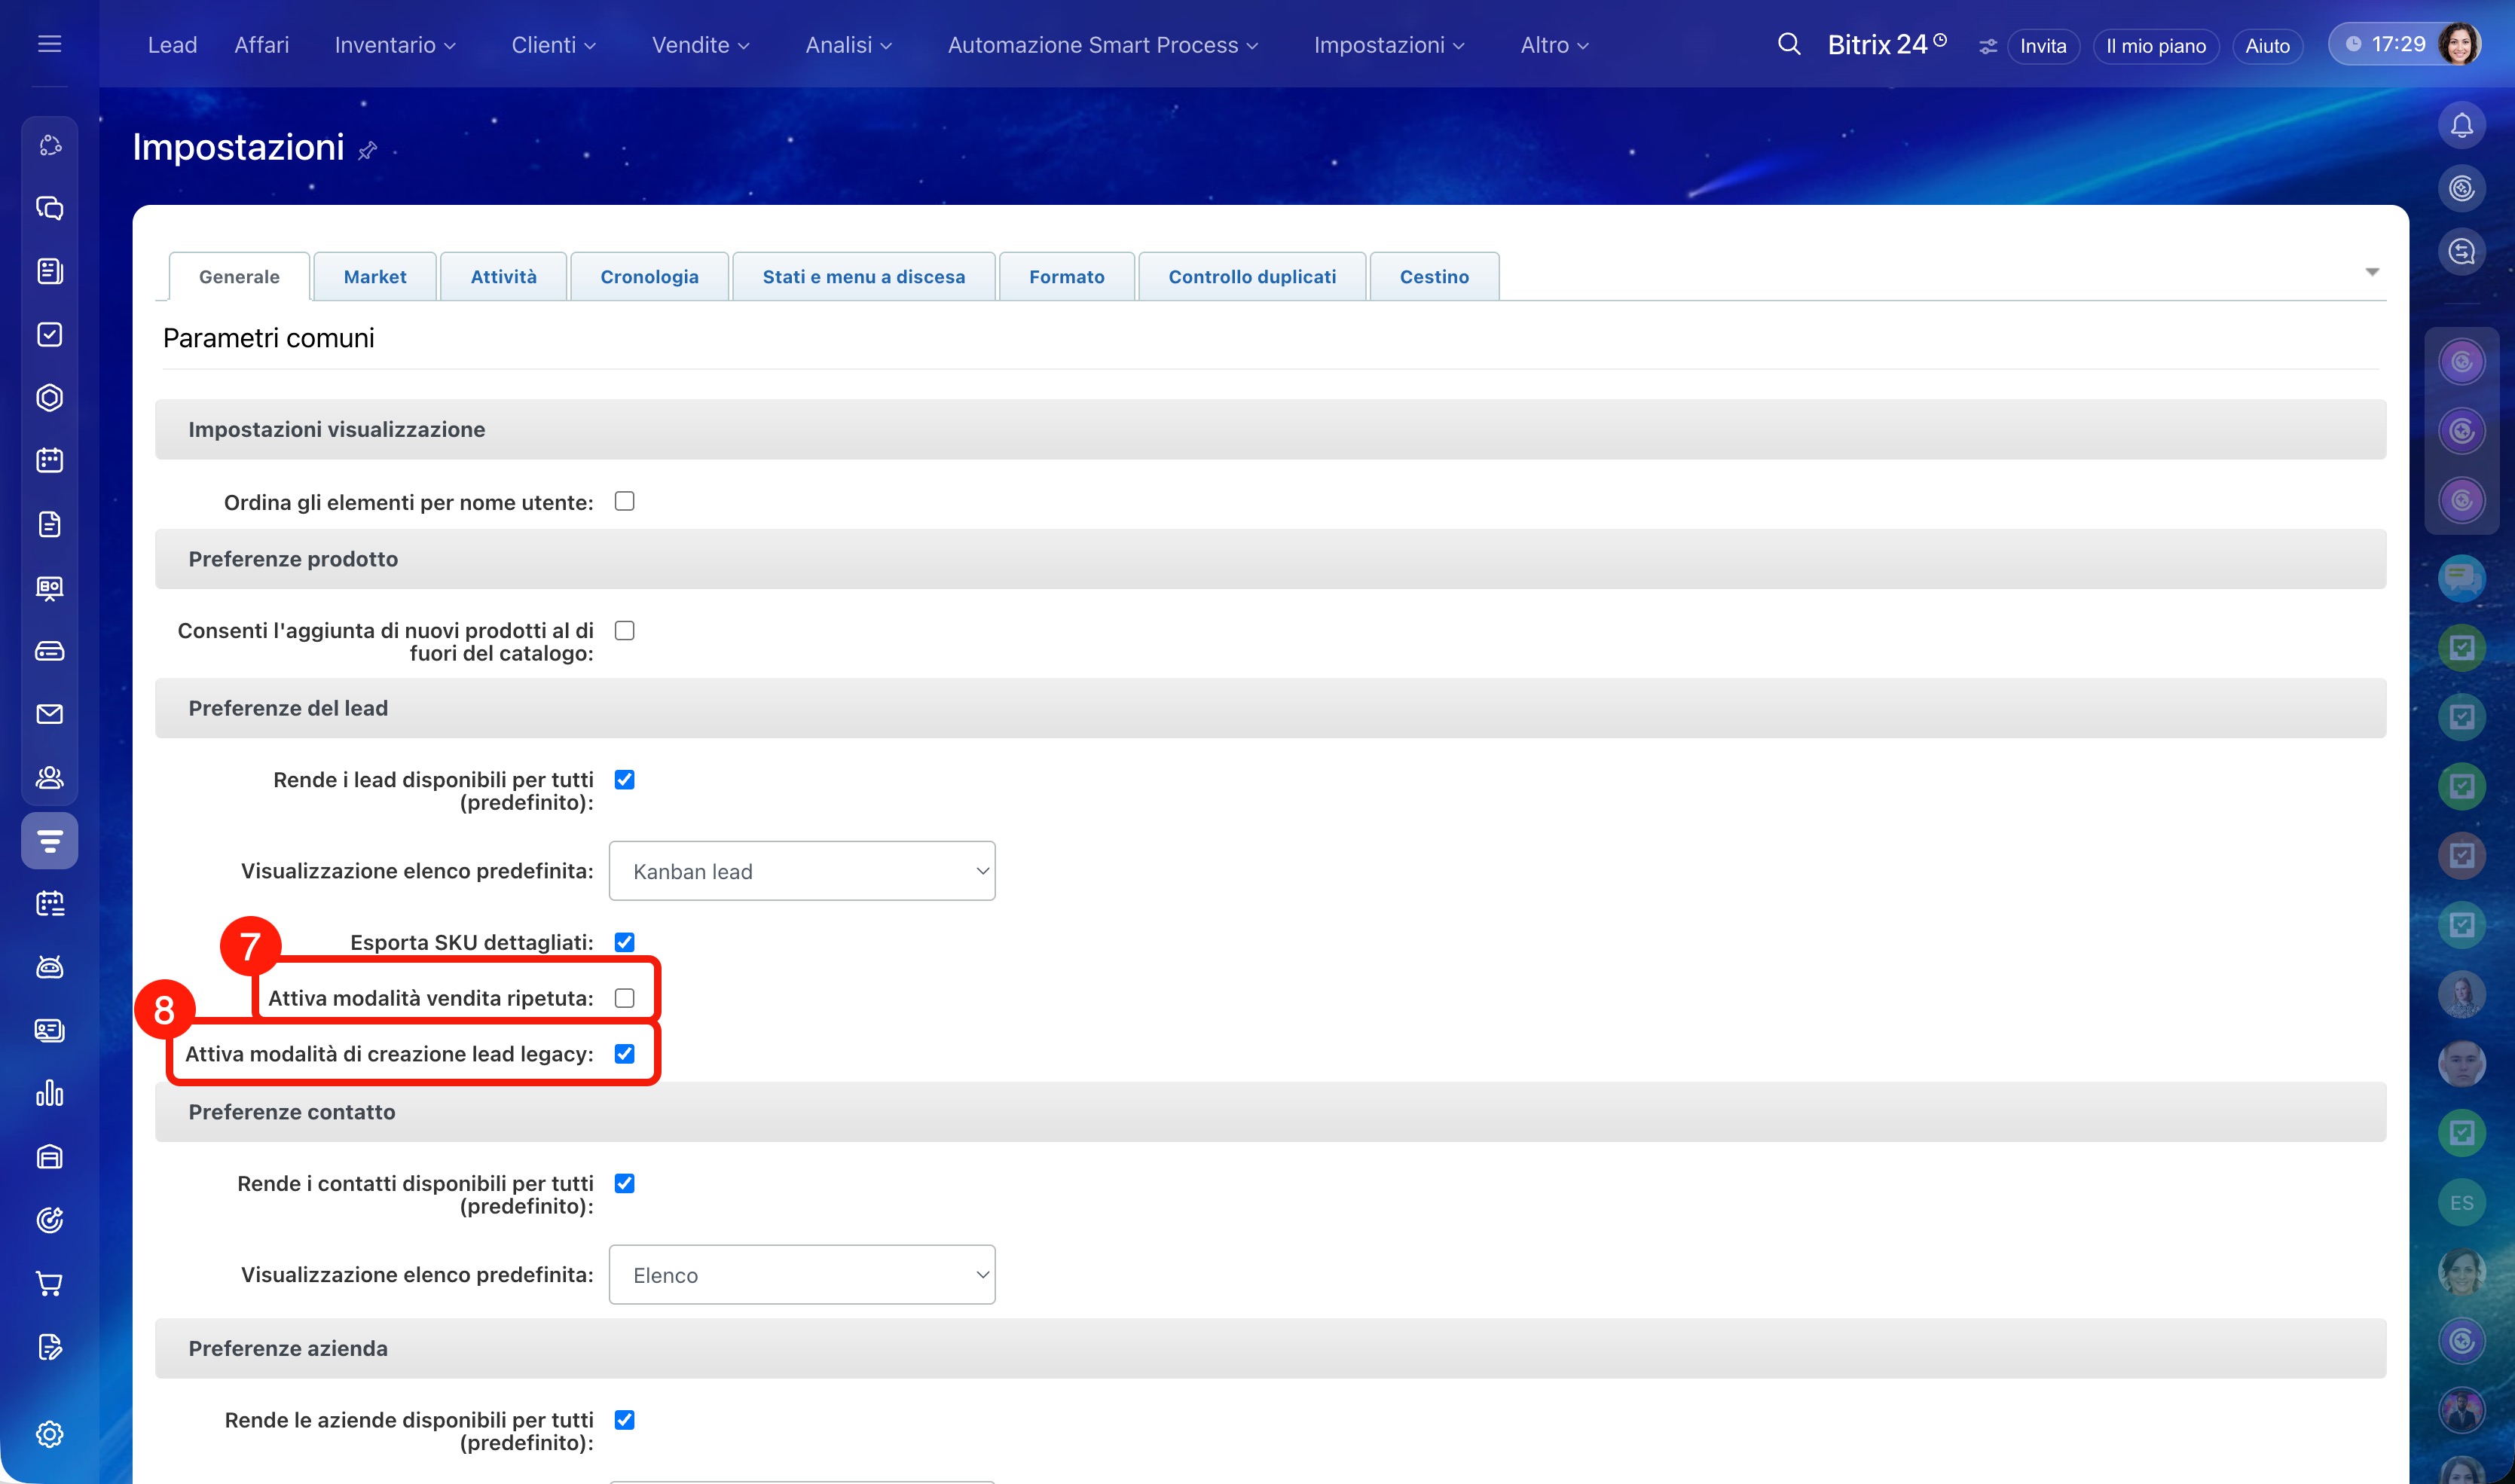Enable Attiva modalità vendita ripetuta checkbox

(624, 998)
